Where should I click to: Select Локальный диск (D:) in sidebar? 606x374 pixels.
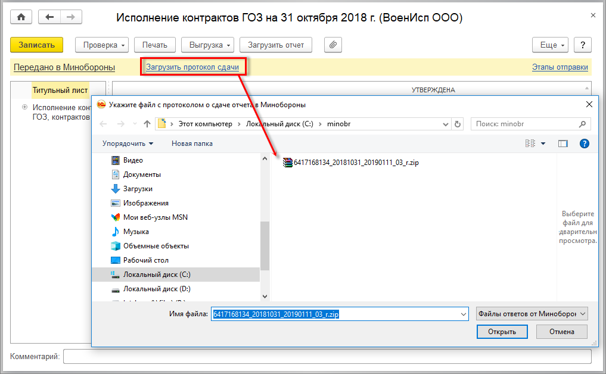pyautogui.click(x=157, y=289)
